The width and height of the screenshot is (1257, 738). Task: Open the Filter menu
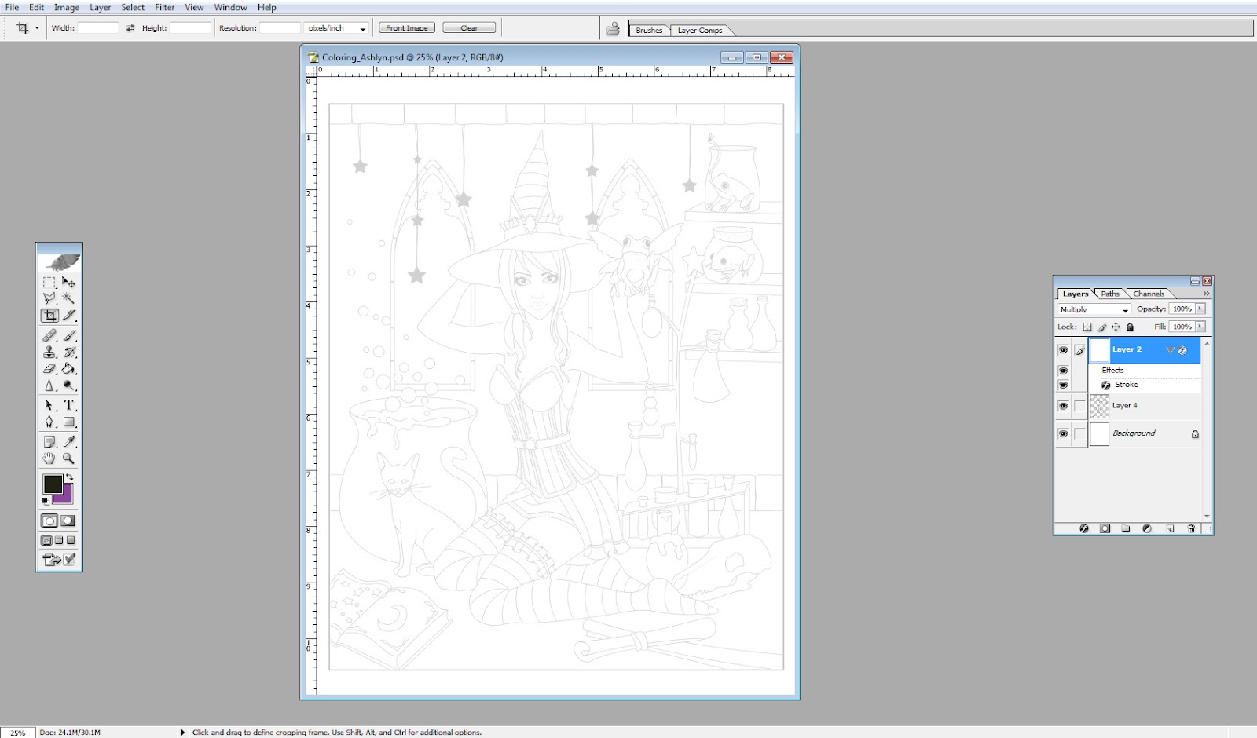164,7
